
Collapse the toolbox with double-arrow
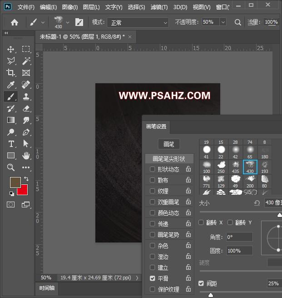[x=6, y=33]
